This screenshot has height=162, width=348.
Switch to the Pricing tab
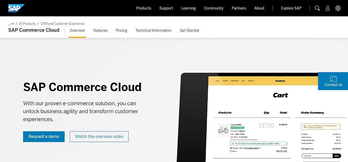click(121, 31)
